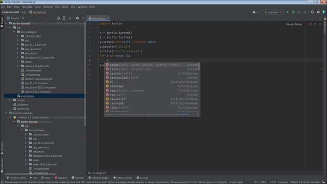Collapse all items in Project panel
This screenshot has height=184, width=327.
click(70, 18)
